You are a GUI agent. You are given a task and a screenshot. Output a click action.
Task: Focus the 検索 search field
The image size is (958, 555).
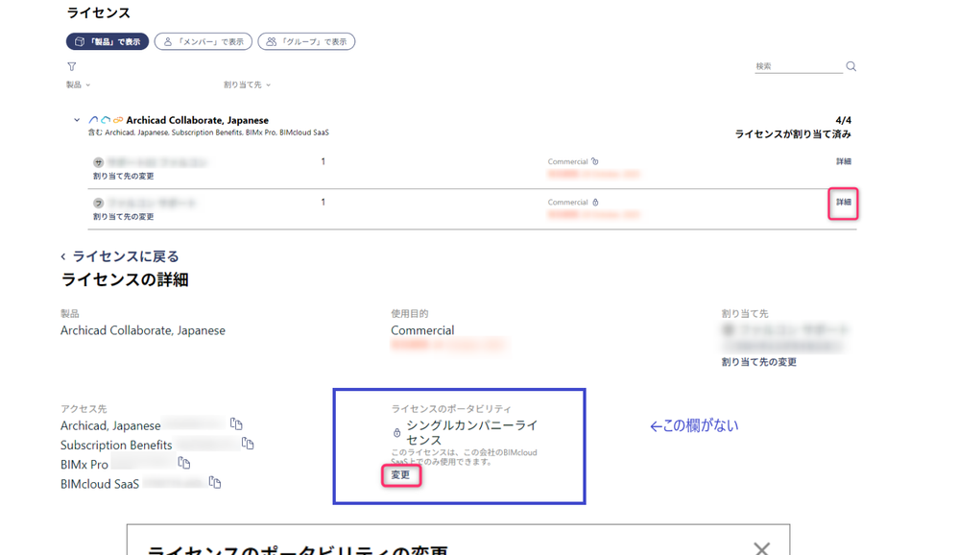click(799, 66)
